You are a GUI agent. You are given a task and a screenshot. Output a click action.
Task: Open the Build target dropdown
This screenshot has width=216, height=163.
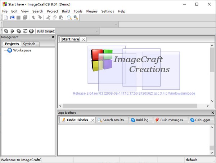(x=96, y=31)
